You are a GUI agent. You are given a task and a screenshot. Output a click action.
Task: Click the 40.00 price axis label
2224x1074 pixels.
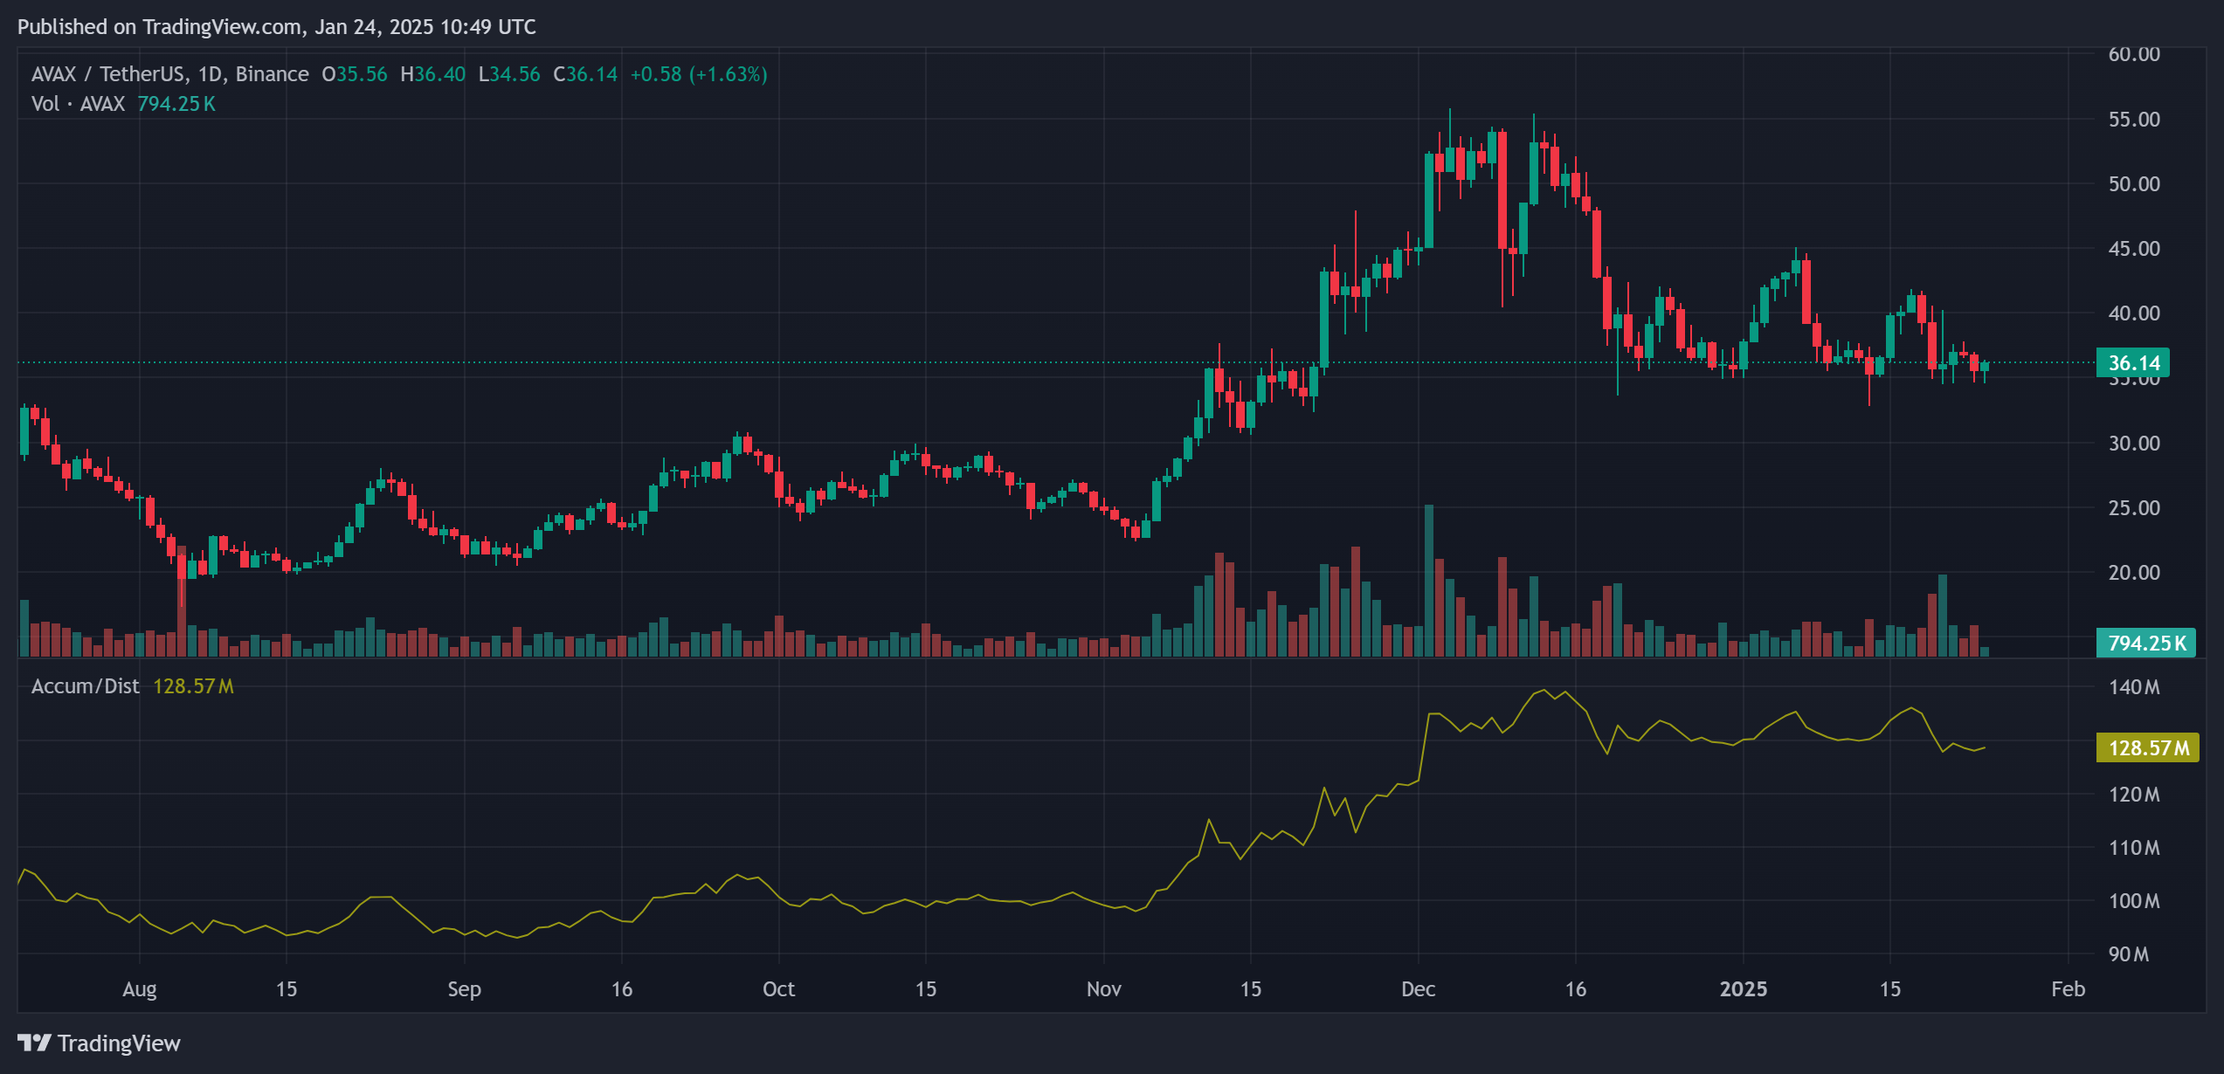(2134, 313)
